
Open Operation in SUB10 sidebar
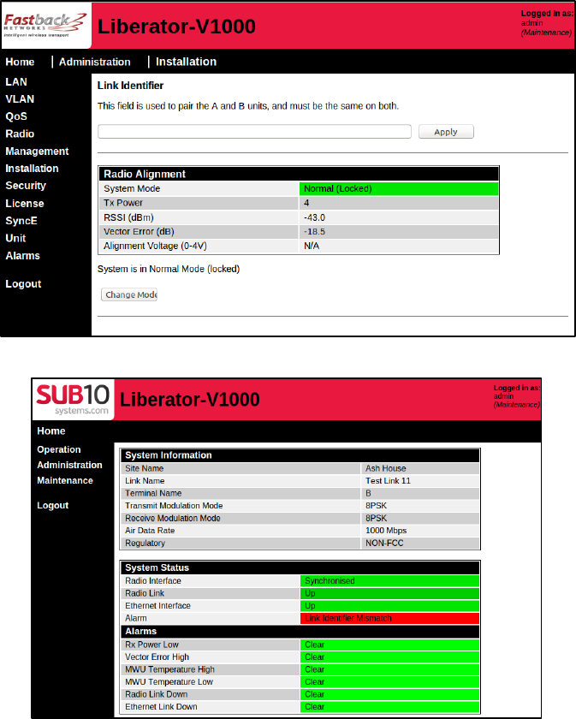(x=59, y=449)
